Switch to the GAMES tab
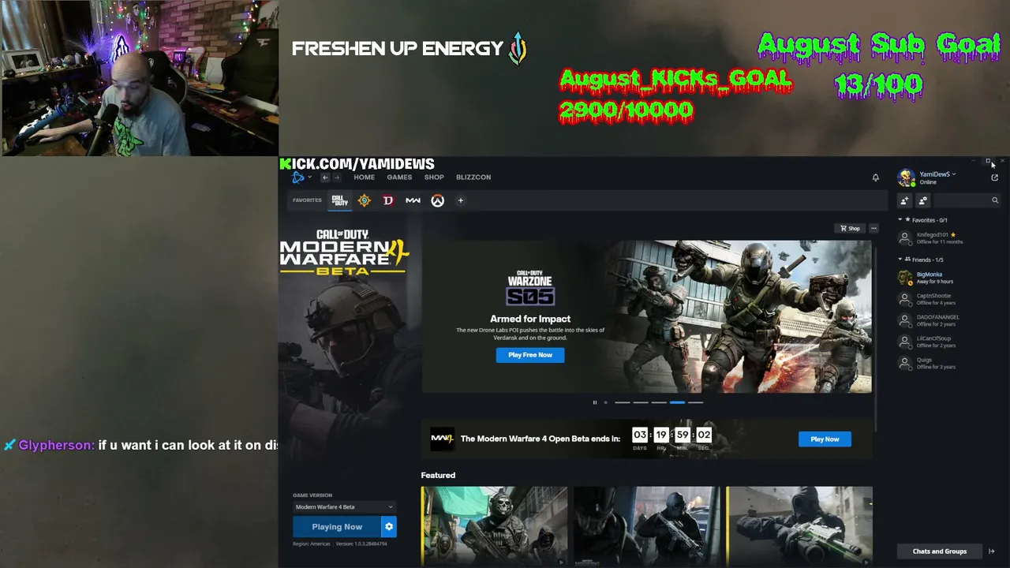 click(399, 177)
